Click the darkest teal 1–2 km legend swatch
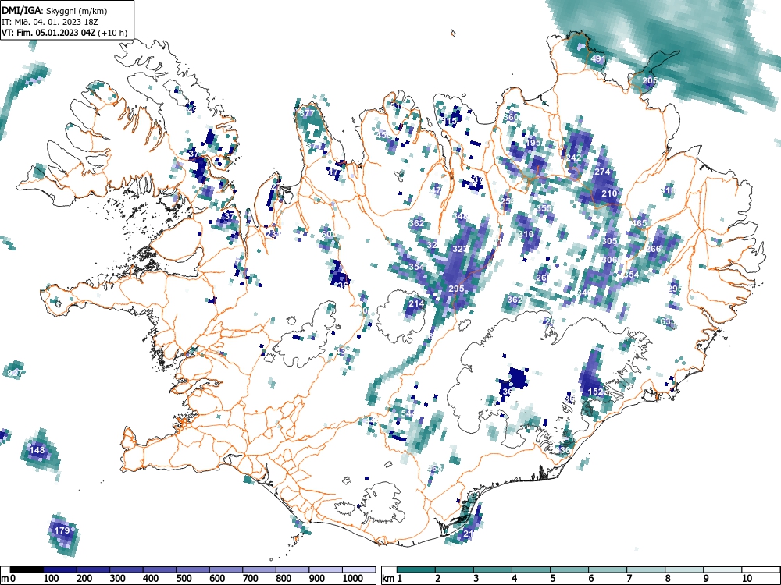The height and width of the screenshot is (585, 781). point(416,569)
